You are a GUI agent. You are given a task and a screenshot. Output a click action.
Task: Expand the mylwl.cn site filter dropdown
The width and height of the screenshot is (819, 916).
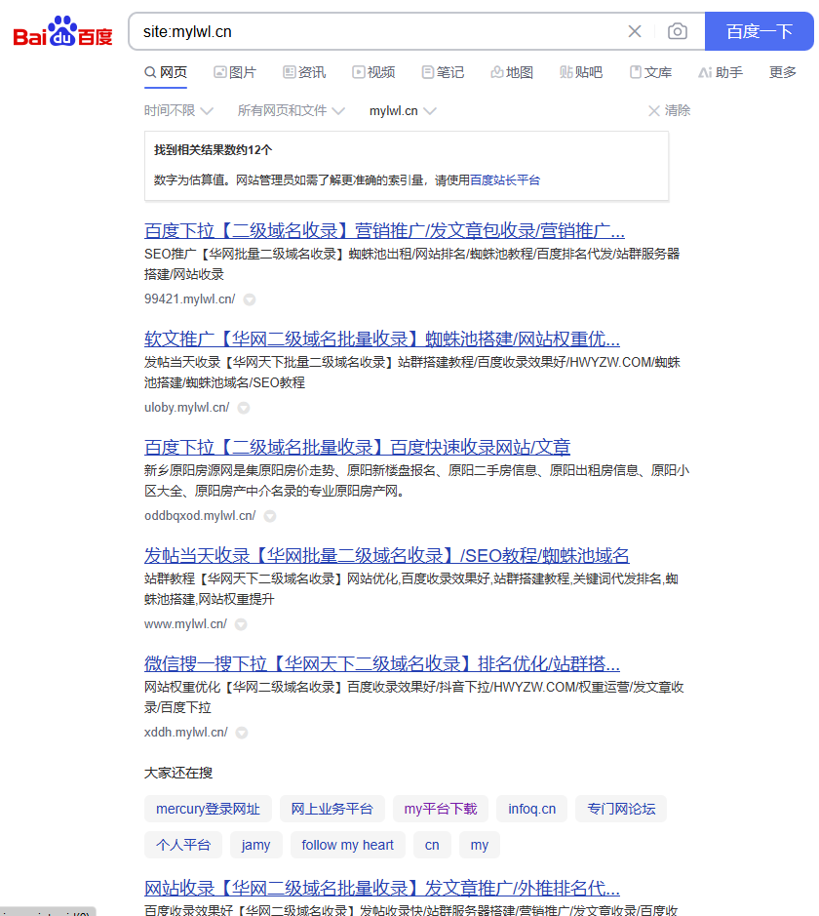[403, 111]
